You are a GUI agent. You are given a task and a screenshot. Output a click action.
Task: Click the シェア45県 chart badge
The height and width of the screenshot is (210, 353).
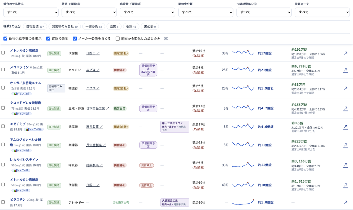tap(34, 129)
